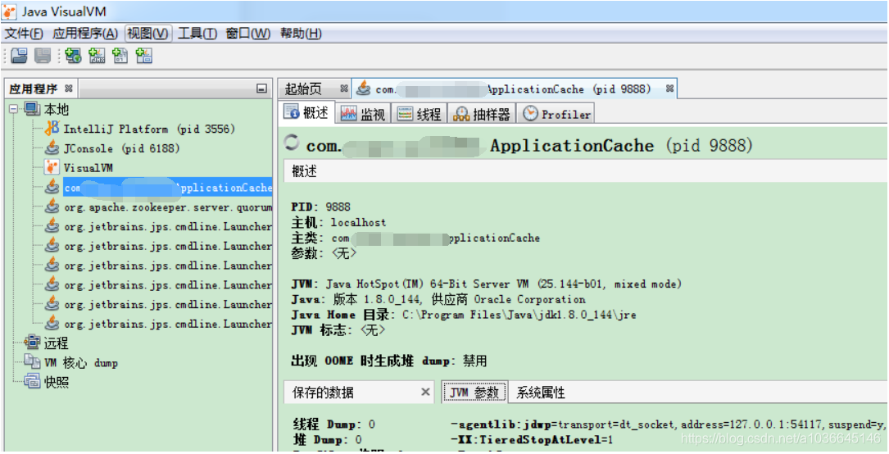Click the 本地 computer icon
The image size is (889, 454).
tap(32, 109)
